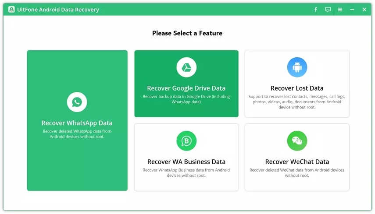Click the WhatsApp Business B icon

(186, 141)
